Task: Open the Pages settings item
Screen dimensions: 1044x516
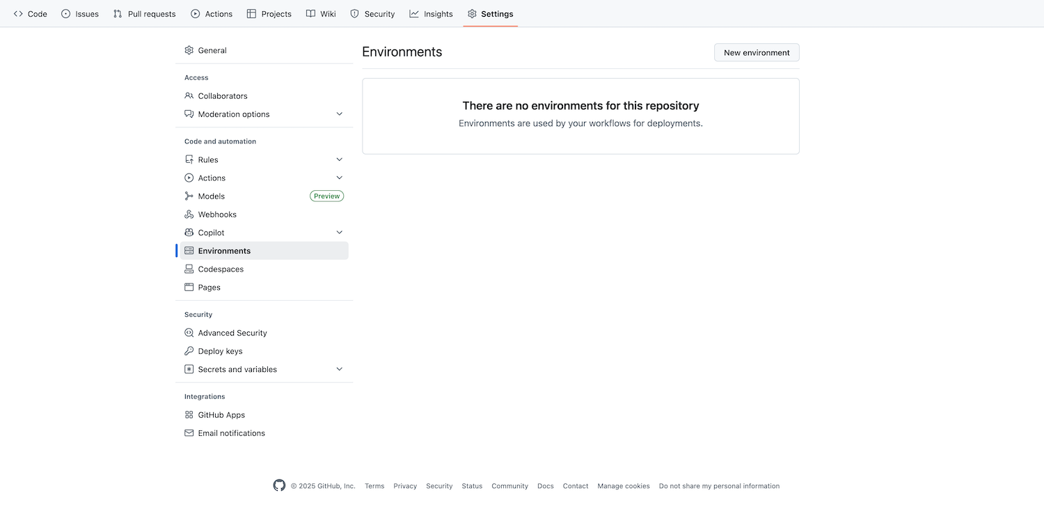Action: pos(209,287)
